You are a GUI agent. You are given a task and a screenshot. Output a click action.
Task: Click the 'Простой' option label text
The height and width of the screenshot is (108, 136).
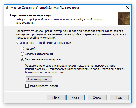pyautogui.click(x=30, y=49)
